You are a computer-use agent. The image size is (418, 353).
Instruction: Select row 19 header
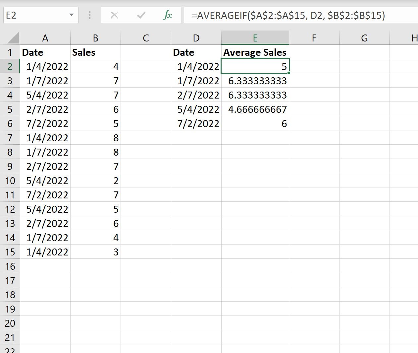pos(10,309)
